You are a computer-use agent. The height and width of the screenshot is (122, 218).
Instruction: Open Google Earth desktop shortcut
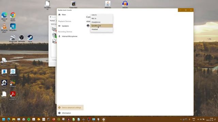tap(13, 38)
